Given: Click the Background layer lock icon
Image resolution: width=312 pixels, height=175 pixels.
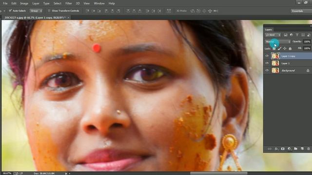Looking at the screenshot, I should pyautogui.click(x=308, y=70).
